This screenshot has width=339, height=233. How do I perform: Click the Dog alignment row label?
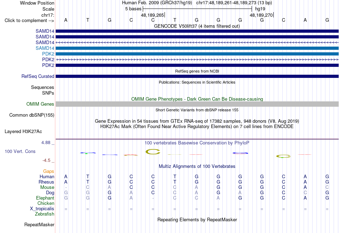[x=50, y=193]
